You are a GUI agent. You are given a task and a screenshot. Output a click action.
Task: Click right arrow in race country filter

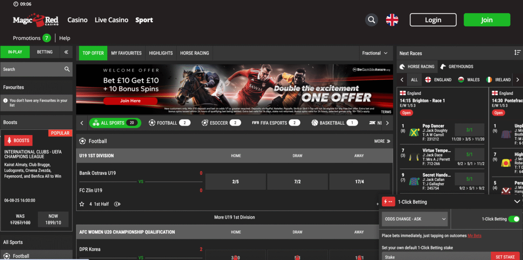517,80
